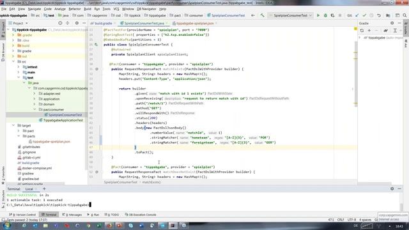The image size is (409, 230).
Task: Open terminal panel settings gear
Action: click(x=392, y=188)
